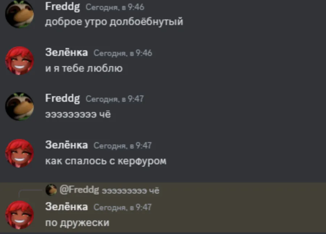The height and width of the screenshot is (234, 326).
Task: Click username Зелёнка above 'как спалось с керфуром'
Action: (67, 145)
